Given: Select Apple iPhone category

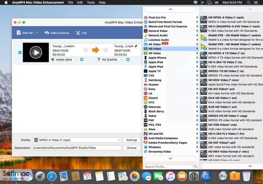Looking at the screenshot, I should [x=171, y=58].
